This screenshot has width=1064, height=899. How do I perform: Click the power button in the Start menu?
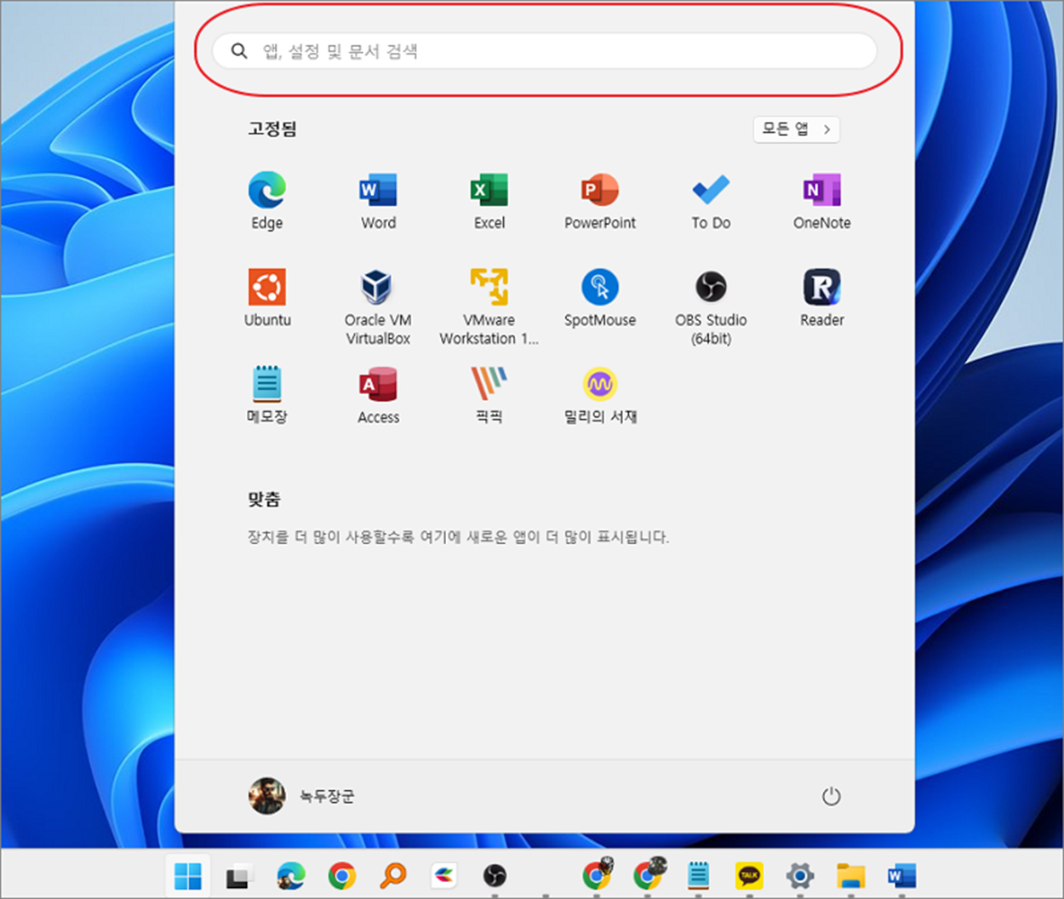(831, 796)
